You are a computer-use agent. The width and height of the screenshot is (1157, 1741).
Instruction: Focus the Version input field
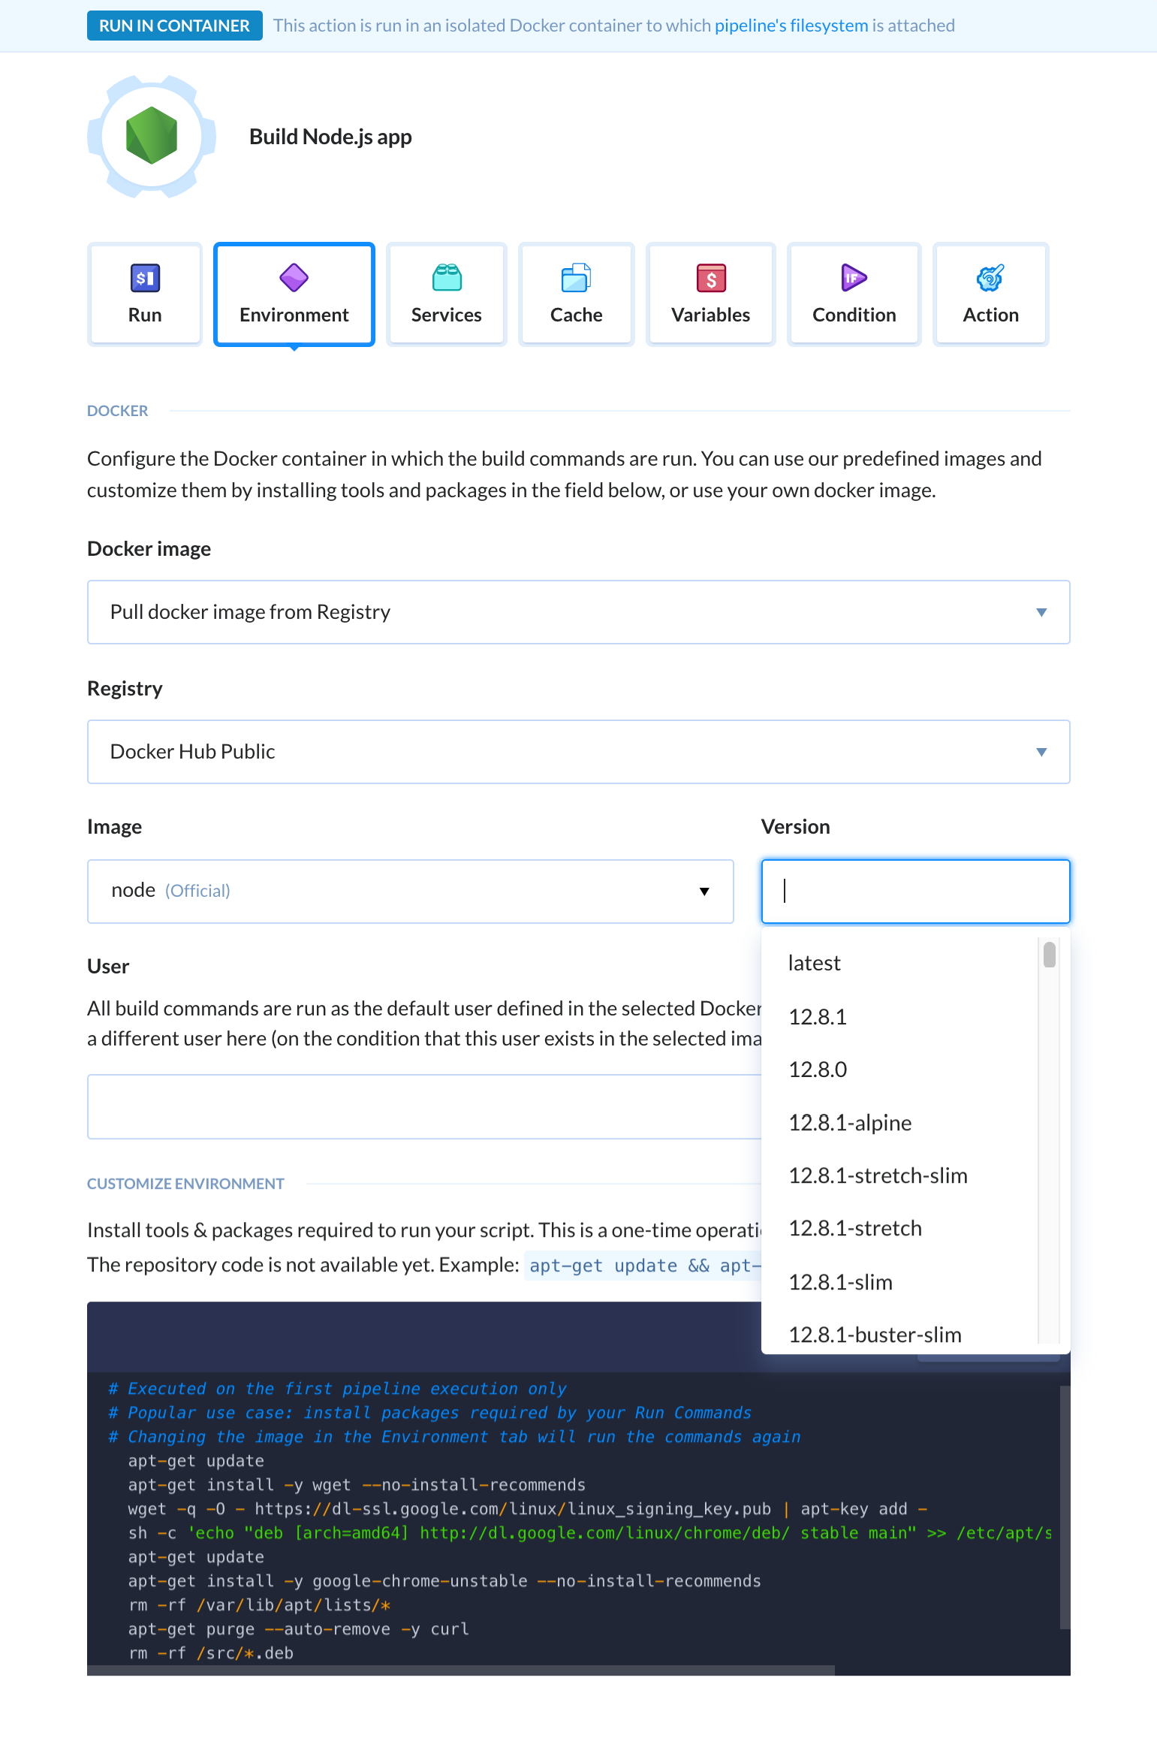[x=915, y=892]
